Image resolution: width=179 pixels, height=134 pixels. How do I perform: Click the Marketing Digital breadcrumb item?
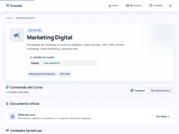point(26,18)
